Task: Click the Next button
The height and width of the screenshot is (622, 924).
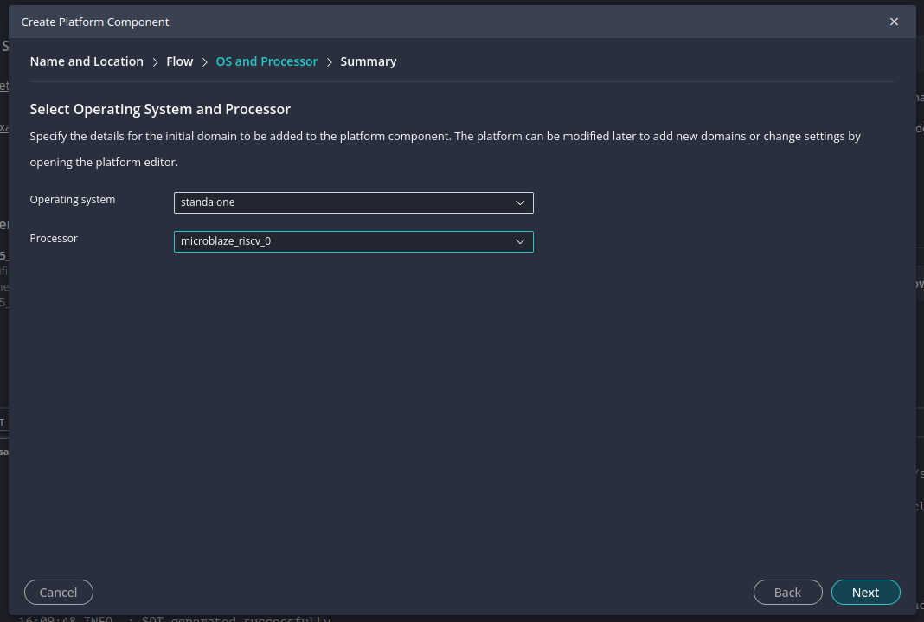Action: click(865, 593)
